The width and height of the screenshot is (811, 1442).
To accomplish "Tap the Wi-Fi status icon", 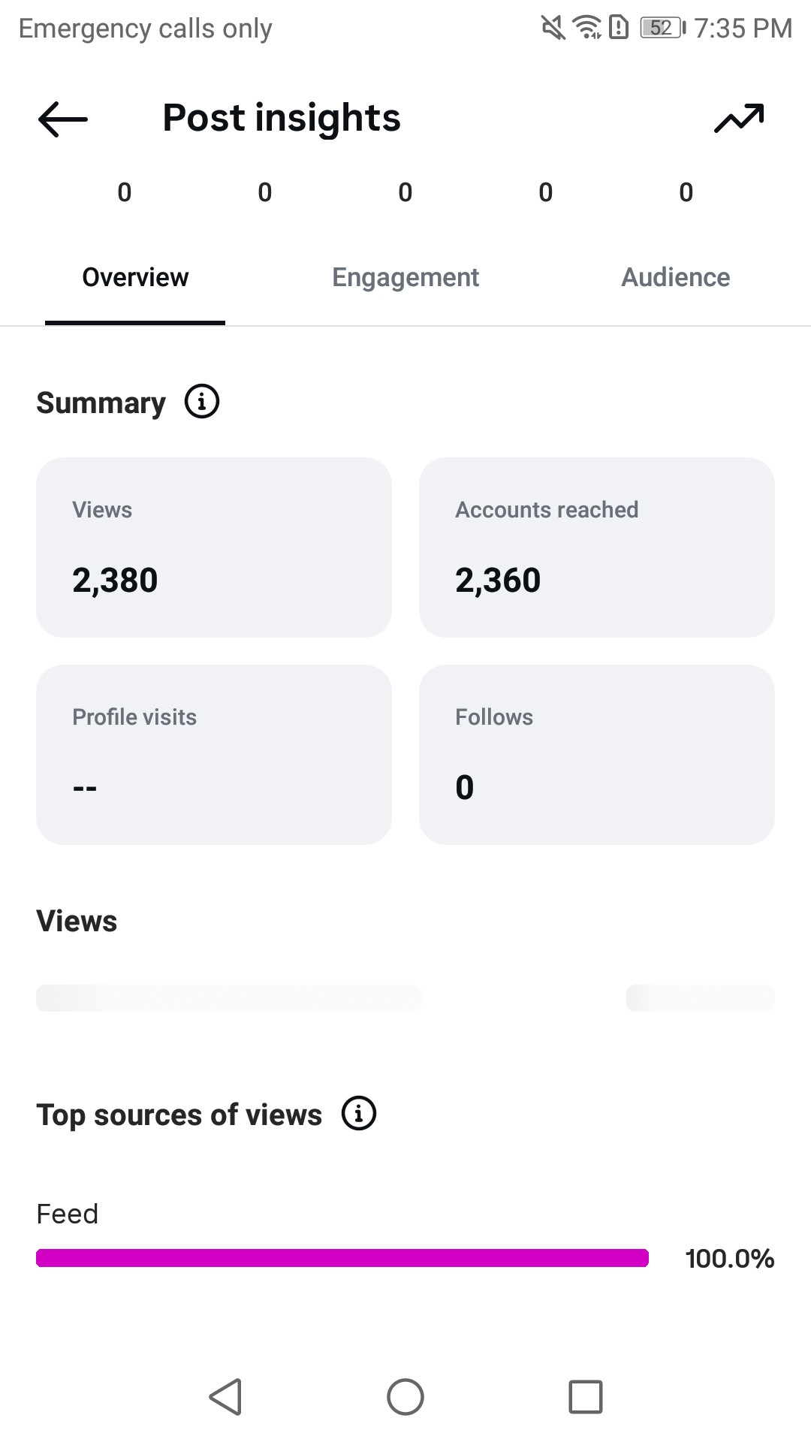I will (587, 28).
